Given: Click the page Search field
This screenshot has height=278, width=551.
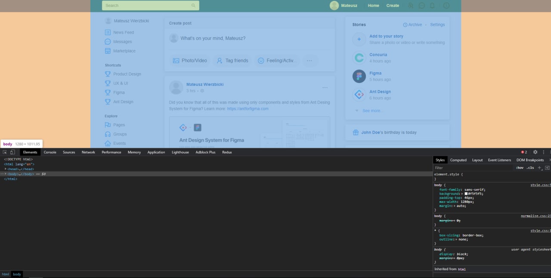Looking at the screenshot, I should [x=151, y=6].
